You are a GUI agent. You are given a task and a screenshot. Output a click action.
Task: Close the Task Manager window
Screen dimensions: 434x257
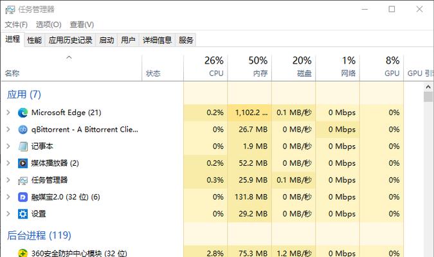coord(419,10)
